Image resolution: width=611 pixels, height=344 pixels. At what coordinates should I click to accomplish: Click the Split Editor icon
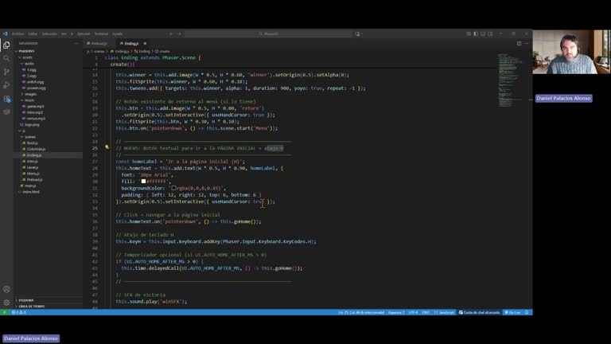pos(519,44)
